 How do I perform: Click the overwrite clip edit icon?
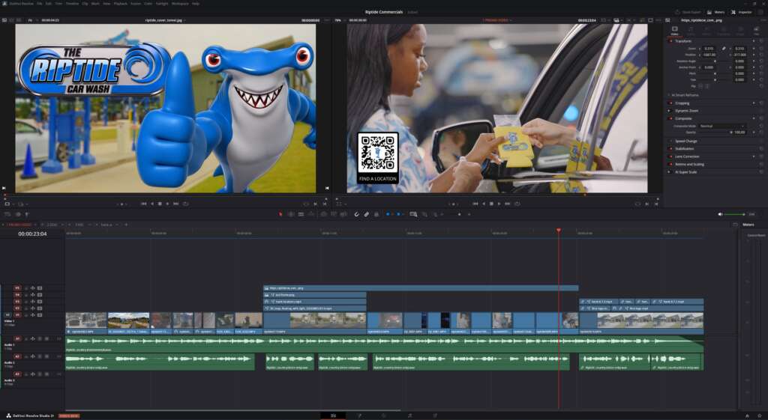pos(334,214)
